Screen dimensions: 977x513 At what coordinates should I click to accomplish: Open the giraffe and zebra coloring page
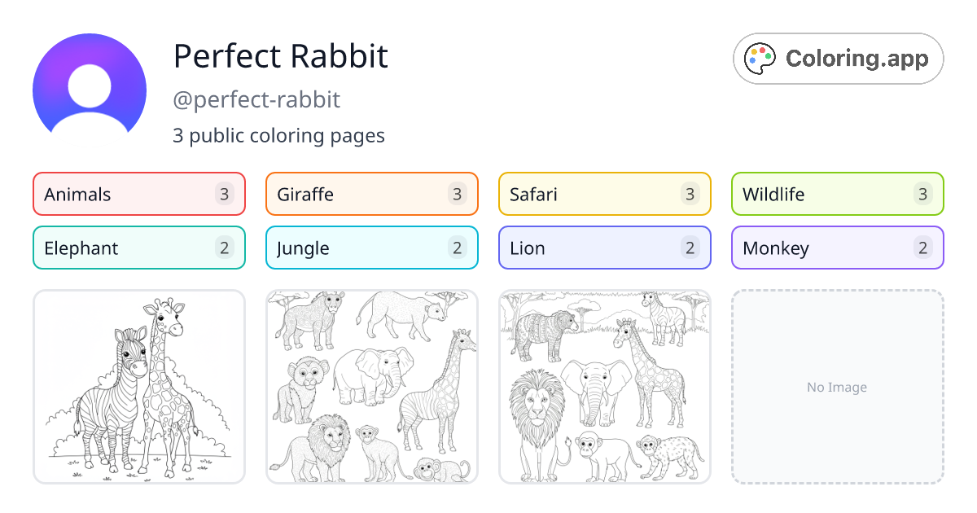click(x=138, y=387)
